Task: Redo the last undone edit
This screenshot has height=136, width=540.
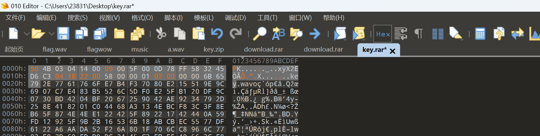Action: [x=235, y=34]
